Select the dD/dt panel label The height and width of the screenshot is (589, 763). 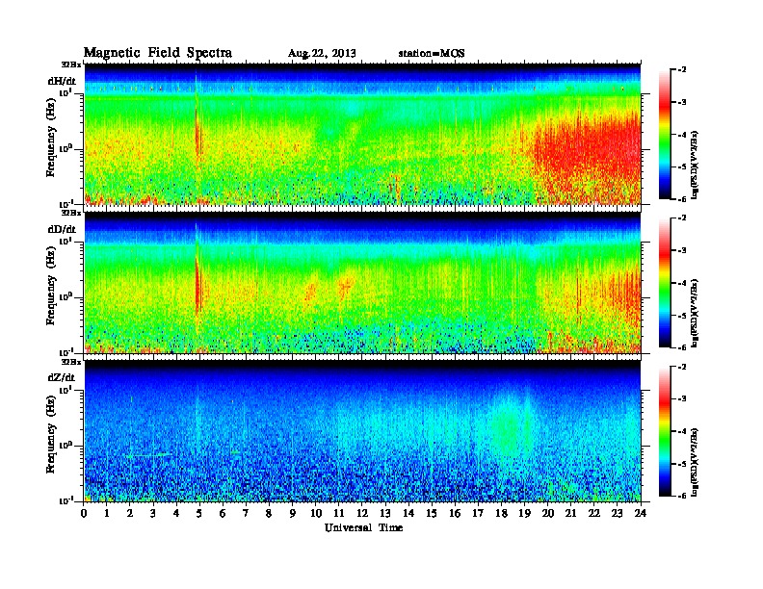62,229
